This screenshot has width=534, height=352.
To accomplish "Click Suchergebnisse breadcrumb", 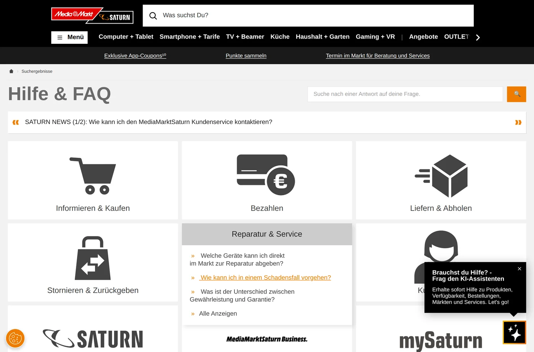I will click(x=37, y=71).
